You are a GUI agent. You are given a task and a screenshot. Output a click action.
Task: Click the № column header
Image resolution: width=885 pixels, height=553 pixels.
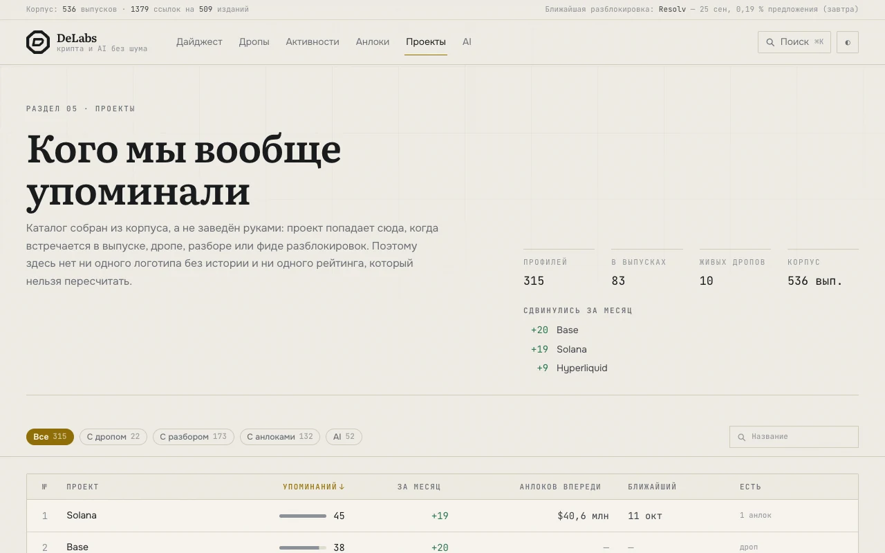pos(45,487)
